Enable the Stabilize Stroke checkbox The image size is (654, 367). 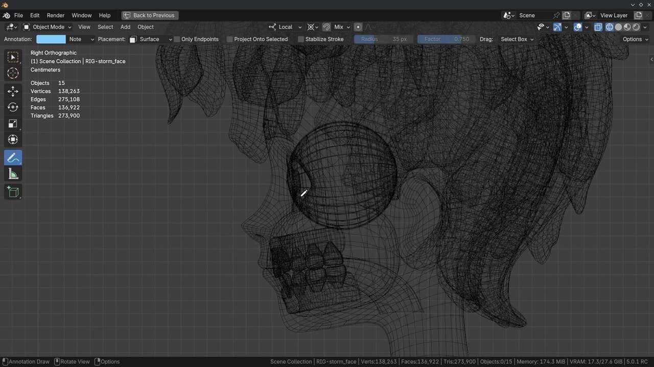point(301,39)
